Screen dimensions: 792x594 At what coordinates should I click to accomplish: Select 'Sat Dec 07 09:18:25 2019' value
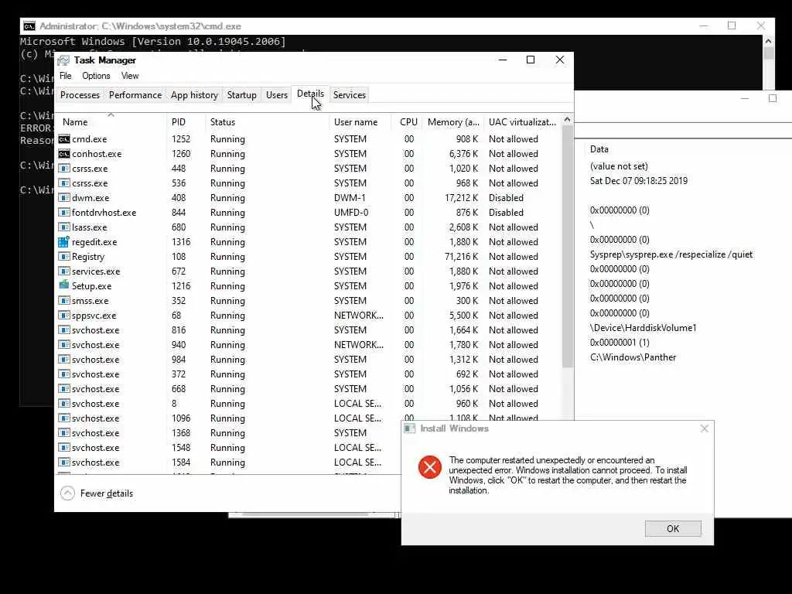point(638,181)
